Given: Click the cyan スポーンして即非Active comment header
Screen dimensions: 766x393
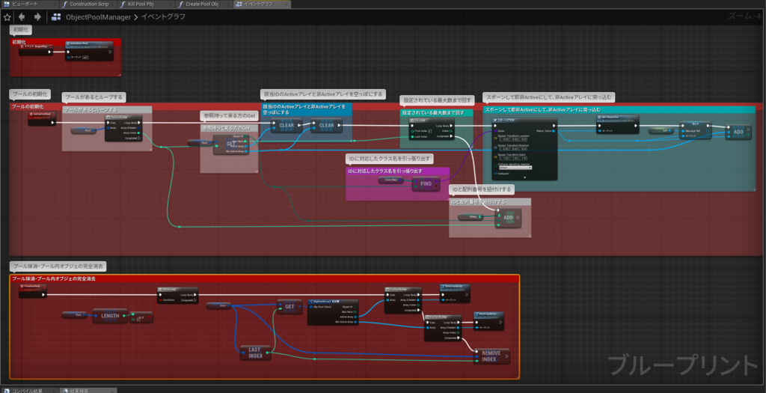Looking at the screenshot, I should (x=619, y=109).
